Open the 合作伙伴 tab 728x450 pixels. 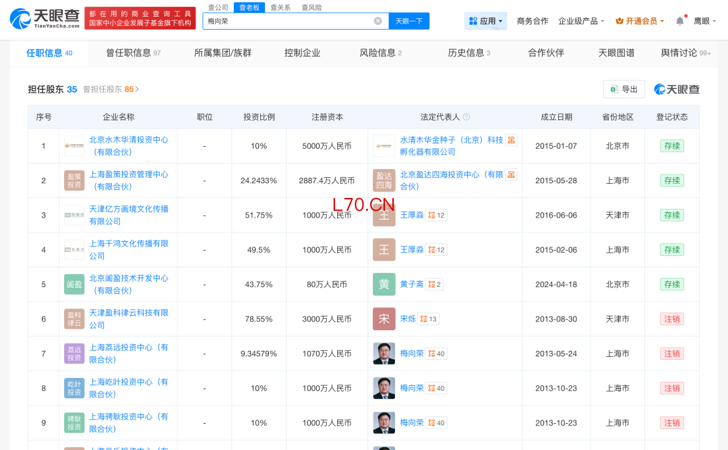(x=546, y=53)
